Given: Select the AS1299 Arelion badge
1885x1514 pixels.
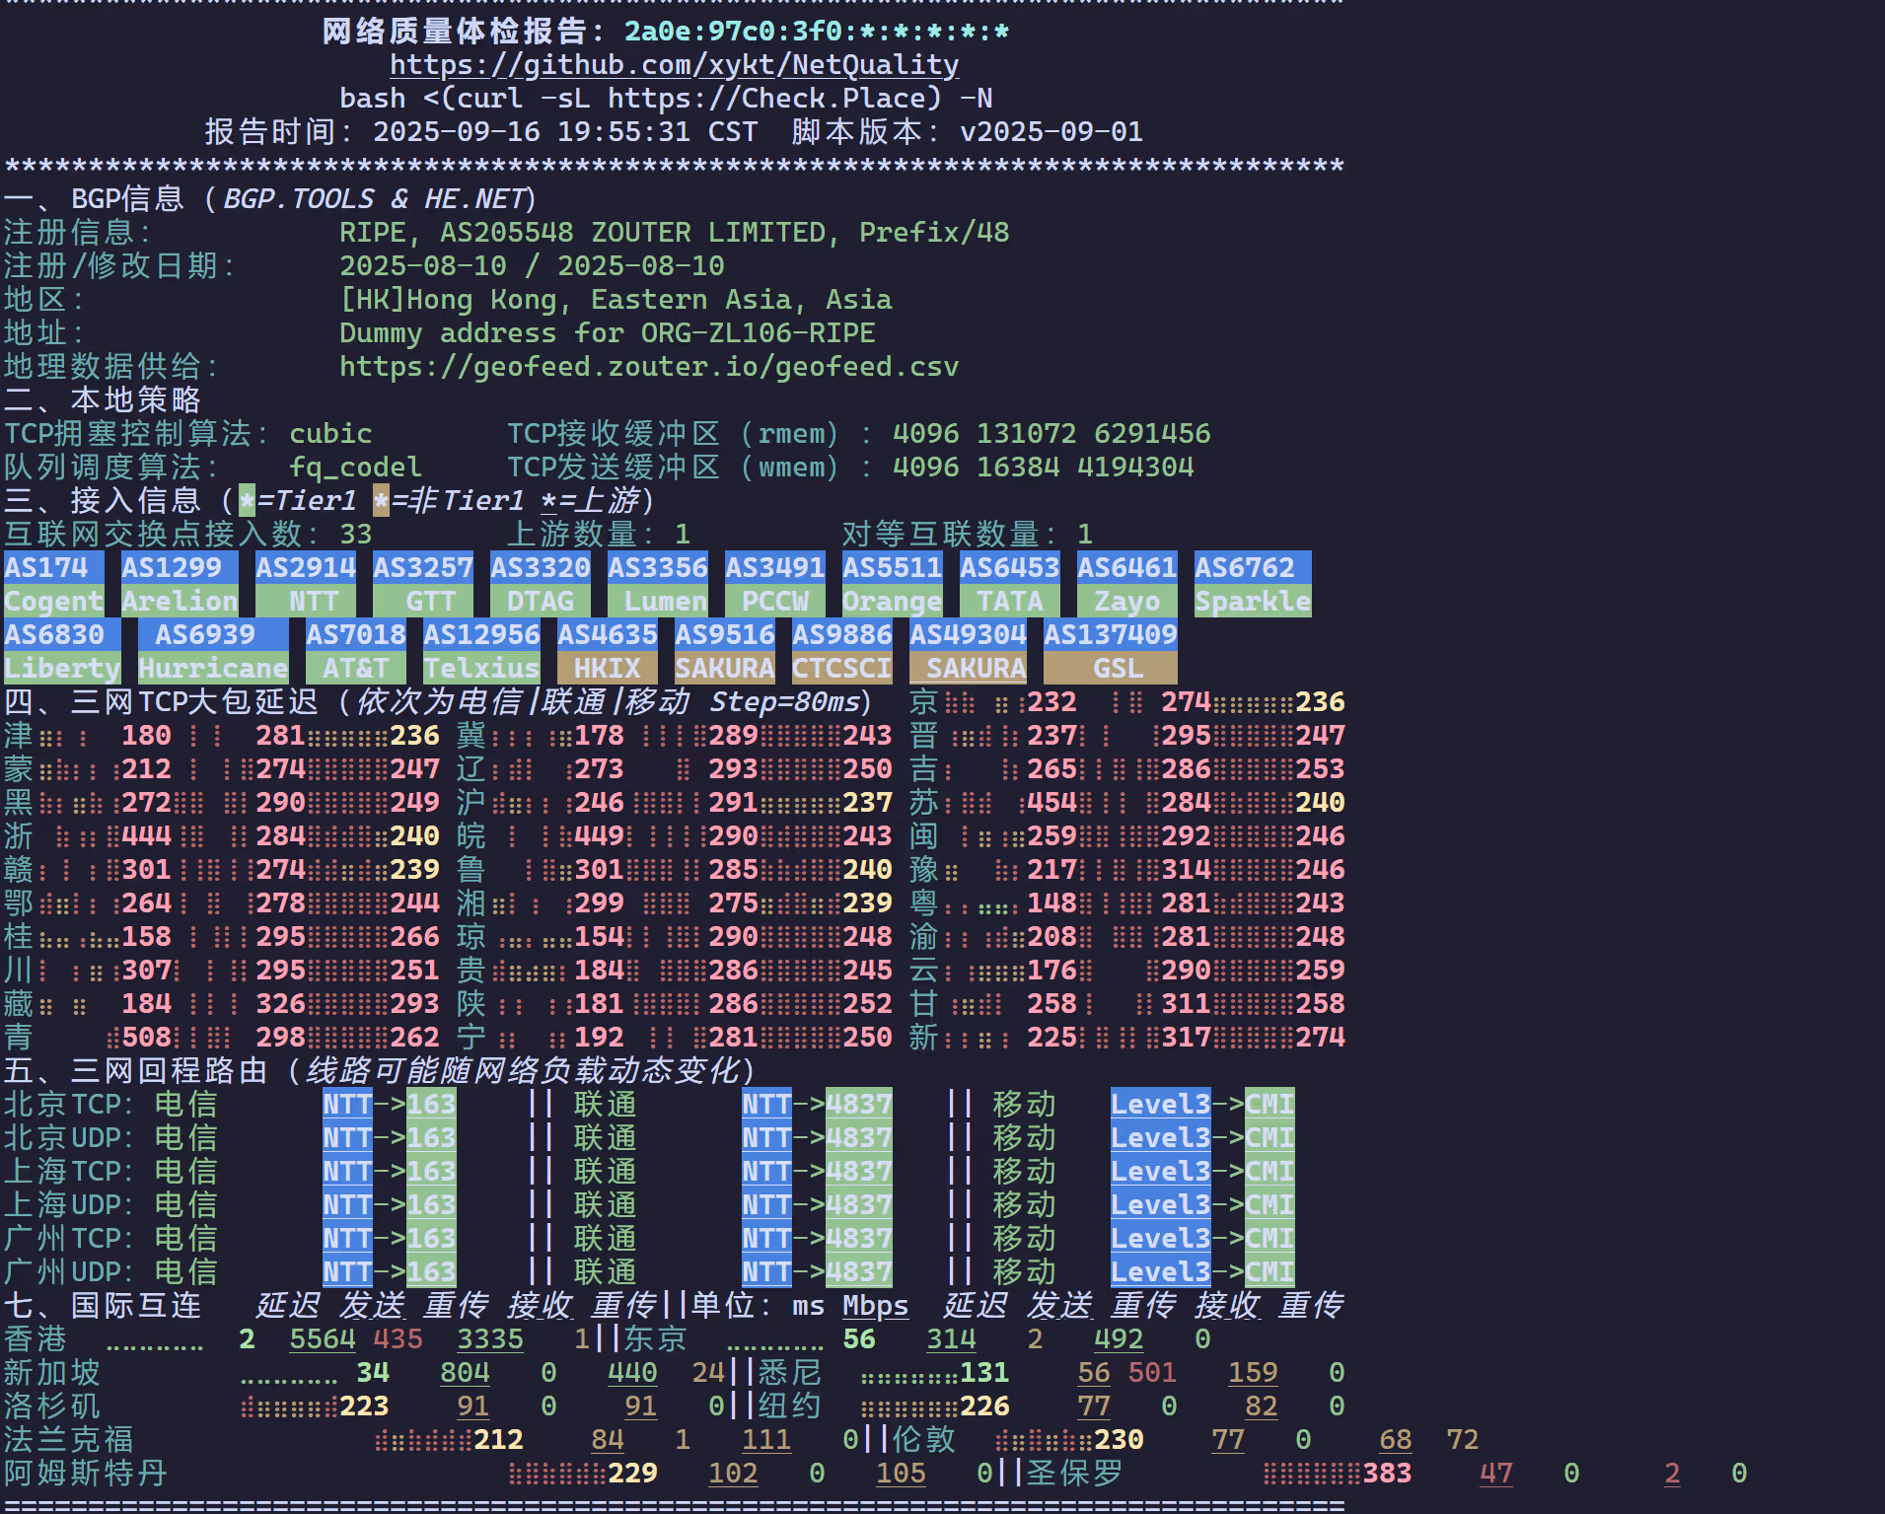Looking at the screenshot, I should pyautogui.click(x=179, y=584).
